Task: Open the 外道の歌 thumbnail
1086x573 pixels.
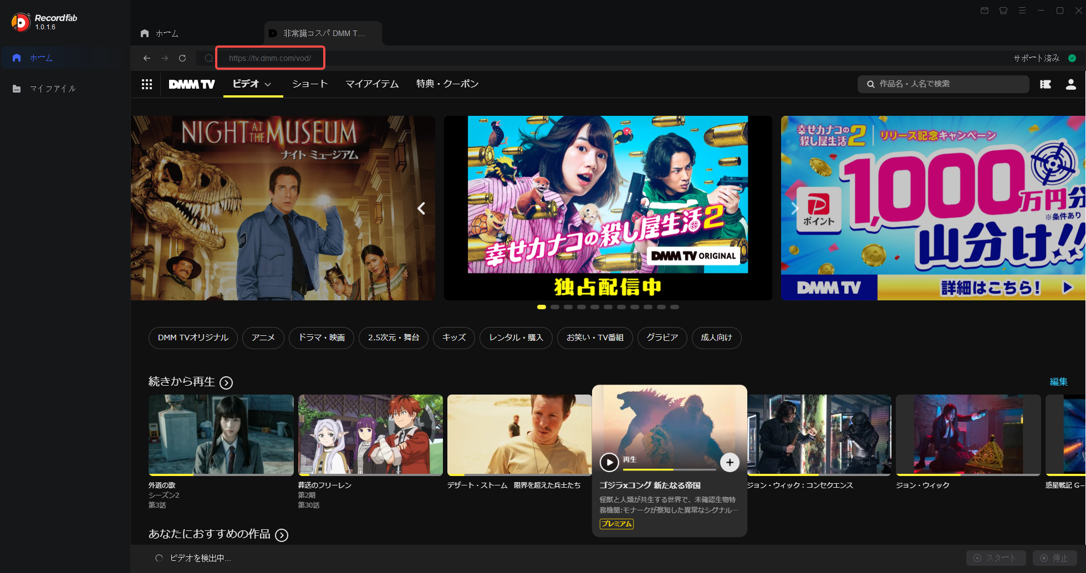Action: click(221, 435)
